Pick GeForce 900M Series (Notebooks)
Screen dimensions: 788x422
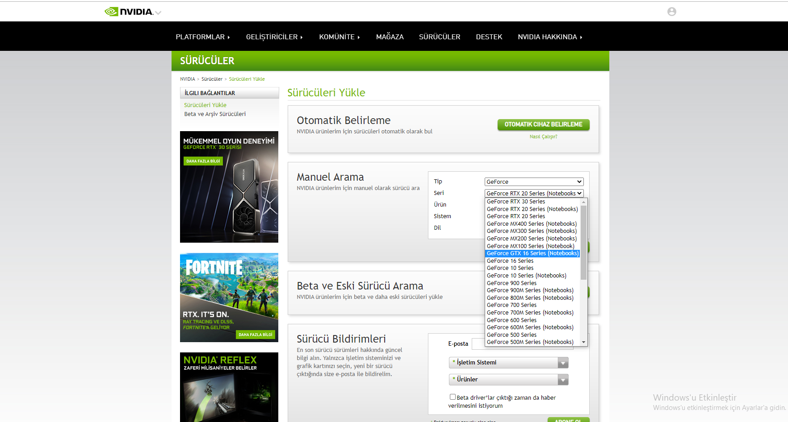(532, 290)
